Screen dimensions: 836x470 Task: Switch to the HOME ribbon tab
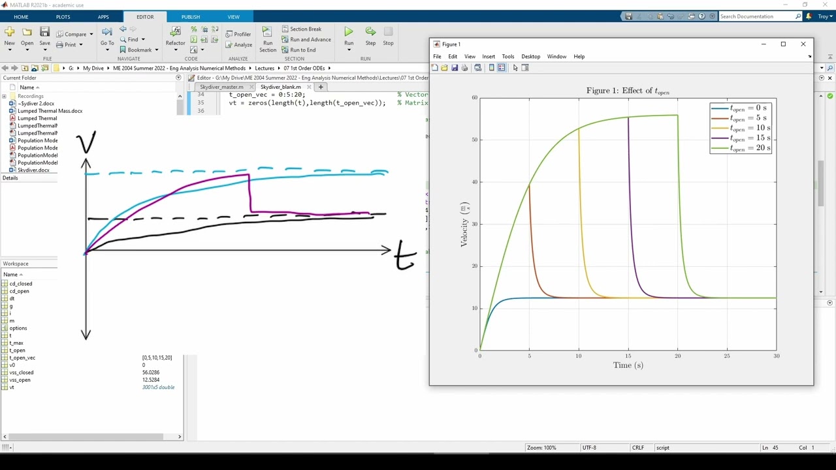pyautogui.click(x=21, y=17)
